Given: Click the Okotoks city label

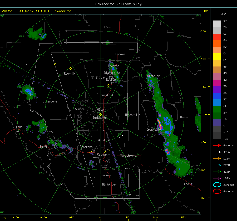Looking at the screenshot, I should point(105,175).
